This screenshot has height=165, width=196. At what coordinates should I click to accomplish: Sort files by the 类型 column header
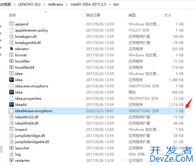click(x=132, y=15)
